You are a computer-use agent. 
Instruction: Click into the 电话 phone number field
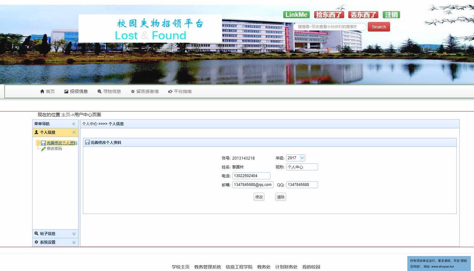point(251,176)
